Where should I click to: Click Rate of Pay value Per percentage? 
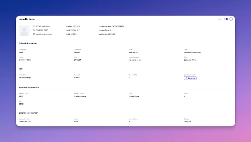(x=25, y=78)
